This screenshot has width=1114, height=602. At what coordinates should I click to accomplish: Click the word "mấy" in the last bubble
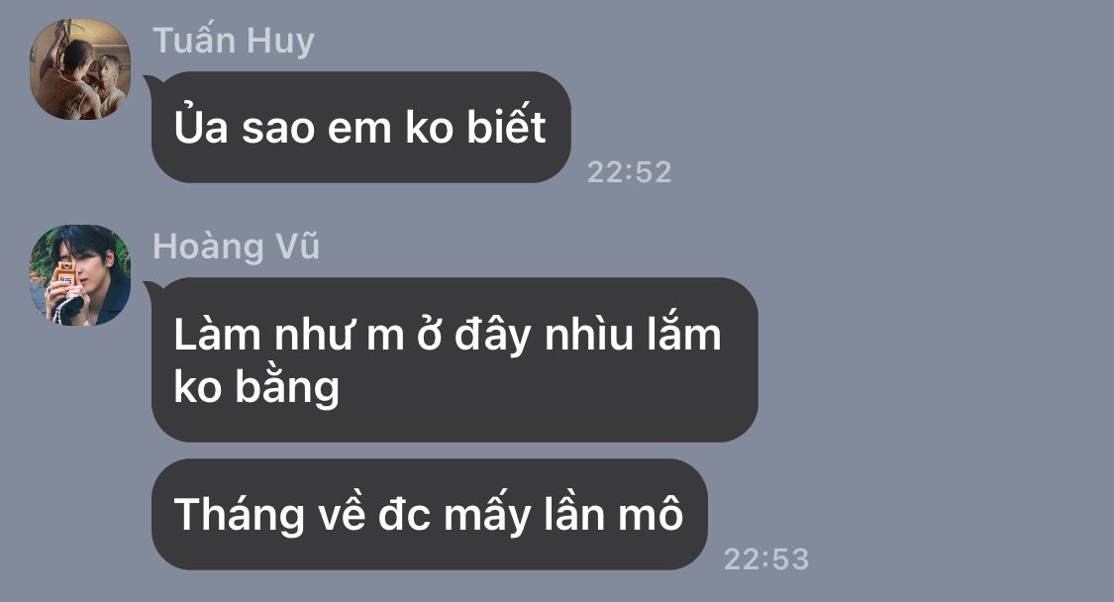coord(487,515)
